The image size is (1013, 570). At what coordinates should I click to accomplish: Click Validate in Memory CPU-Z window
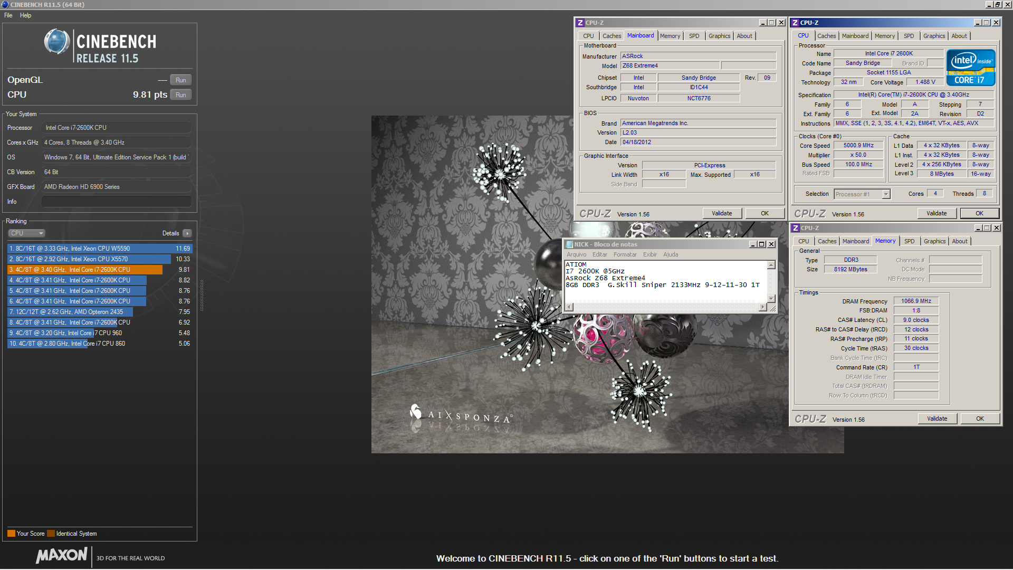point(937,419)
